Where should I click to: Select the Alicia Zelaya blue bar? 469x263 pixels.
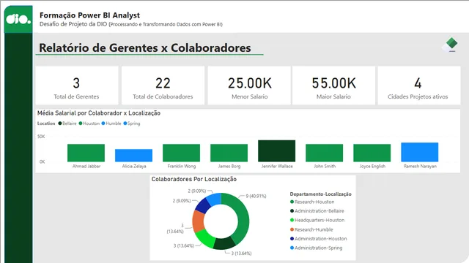tap(133, 156)
